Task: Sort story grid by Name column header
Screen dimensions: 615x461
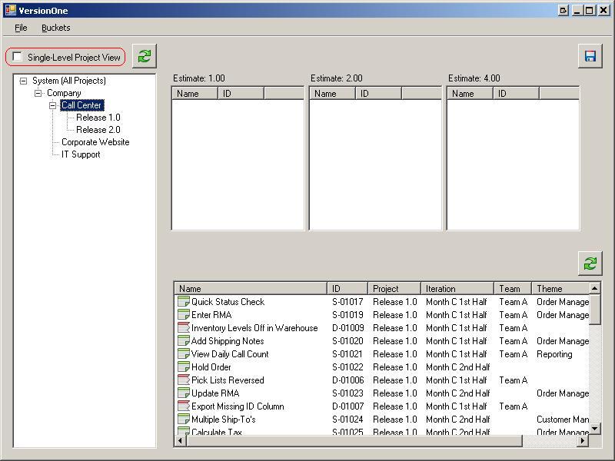Action: pyautogui.click(x=251, y=289)
